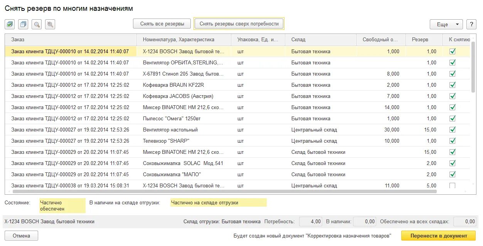The height and width of the screenshot is (246, 483).
Task: Click the yellow Перенести в документ button
Action: 439,236
